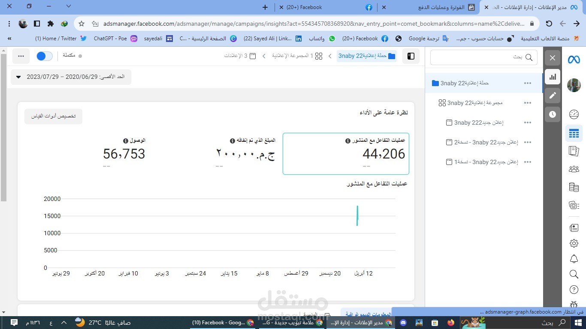The width and height of the screenshot is (586, 329).
Task: Open Discord from the taskbar
Action: 403,323
